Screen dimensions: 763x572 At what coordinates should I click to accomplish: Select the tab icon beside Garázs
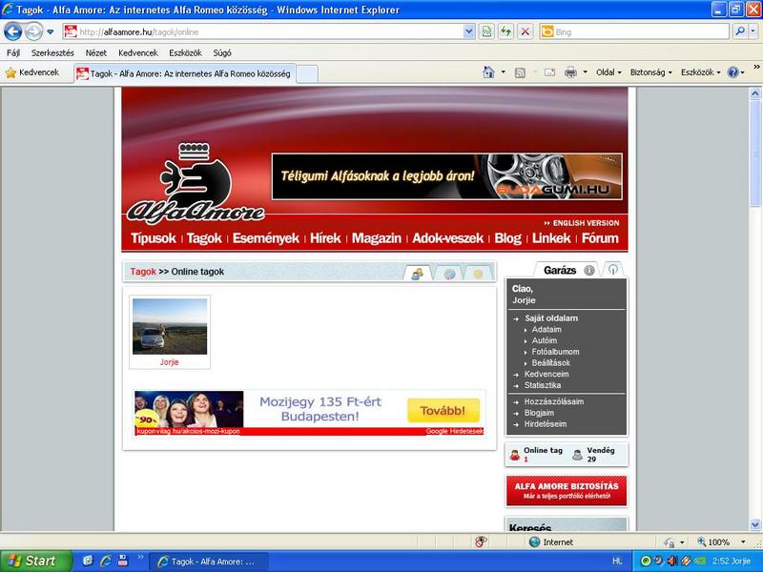(612, 270)
